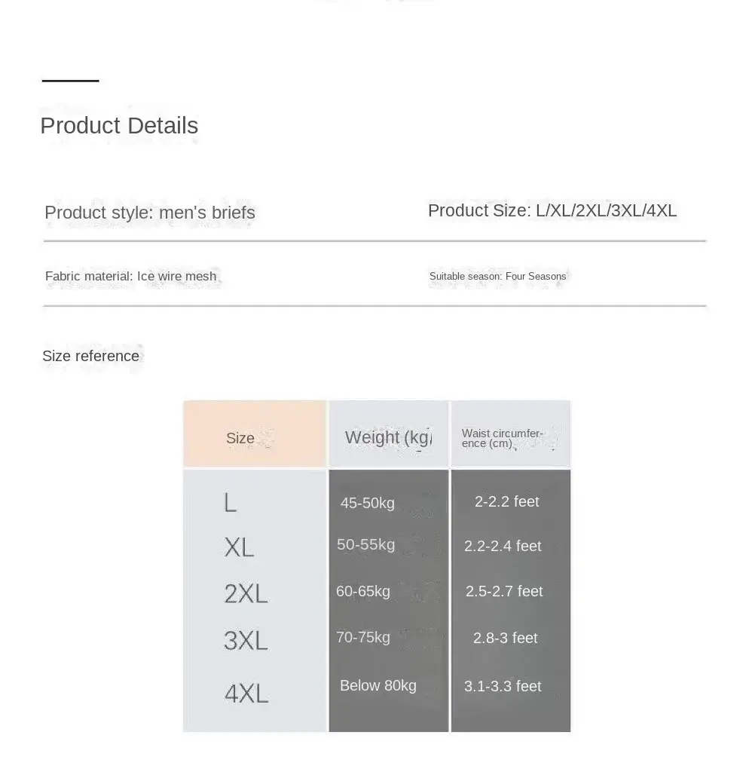Click the 45-50kg weight cell
This screenshot has width=752, height=772.
coord(368,503)
